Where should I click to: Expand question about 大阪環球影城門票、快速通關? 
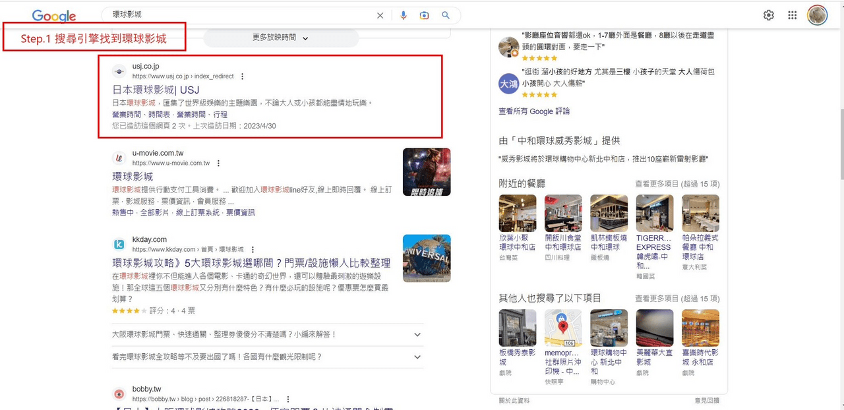[268, 334]
